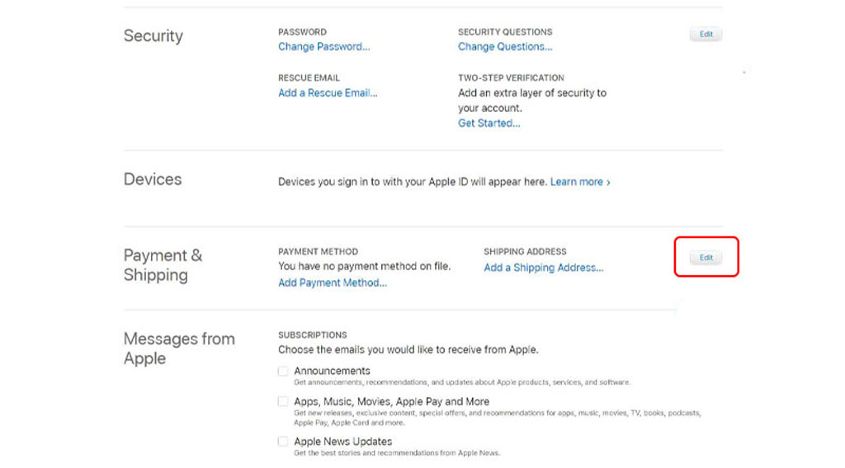
Task: Click the PAYMENT METHOD label
Action: (318, 251)
